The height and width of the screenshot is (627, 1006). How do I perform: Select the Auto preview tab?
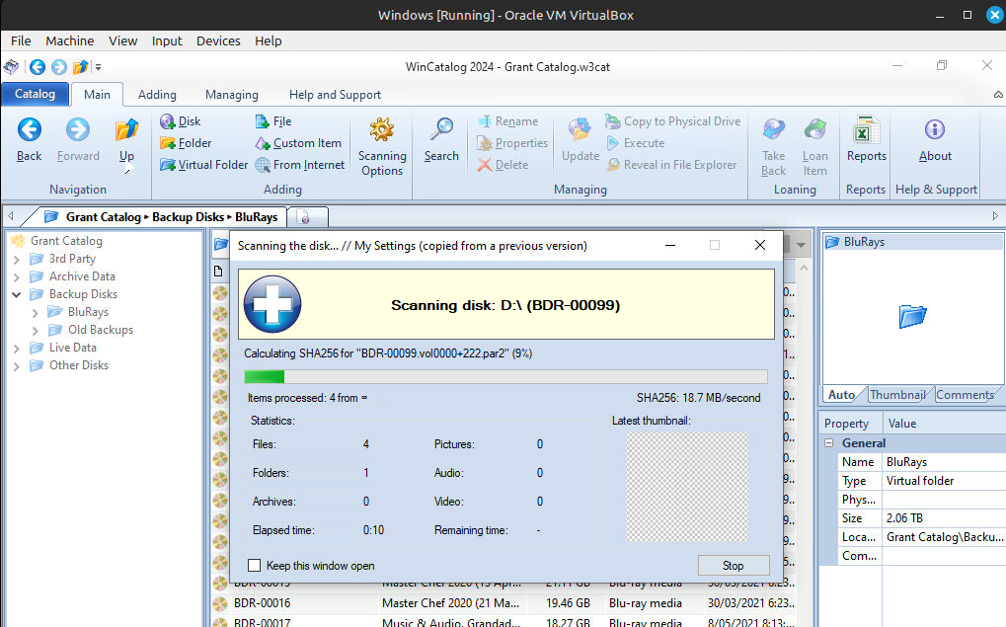click(x=841, y=395)
